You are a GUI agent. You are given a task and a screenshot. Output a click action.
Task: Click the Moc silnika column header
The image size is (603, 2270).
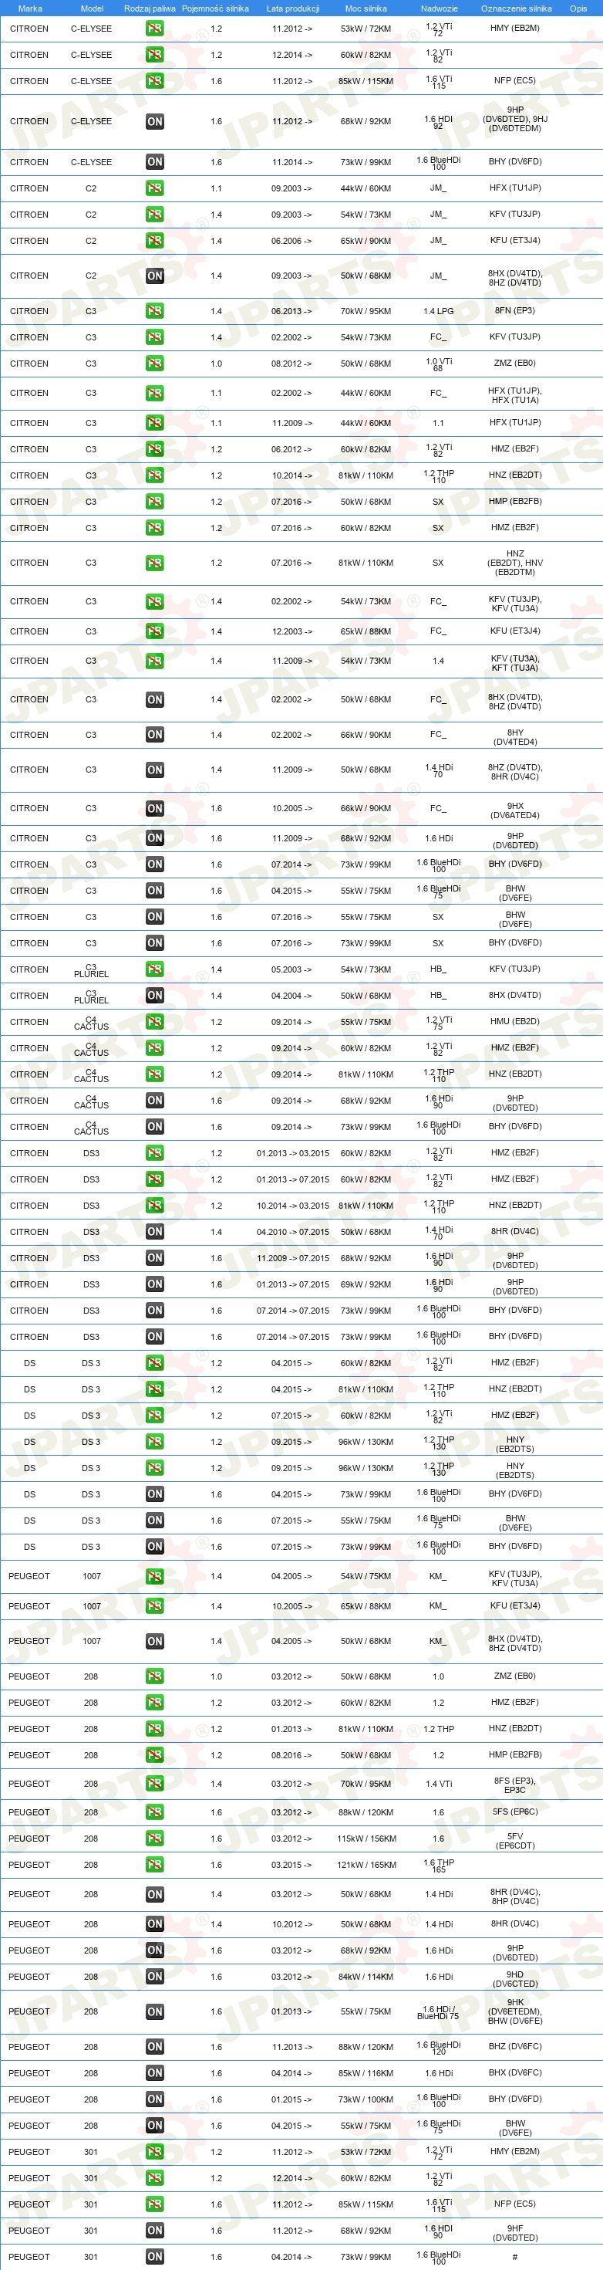point(366,8)
